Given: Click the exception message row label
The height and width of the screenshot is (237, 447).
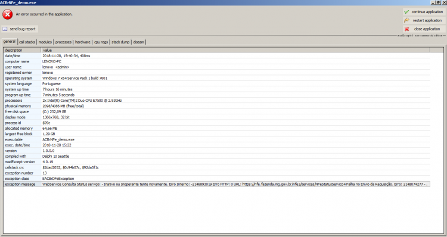Looking at the screenshot, I should pyautogui.click(x=20, y=185).
